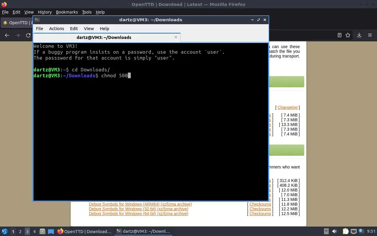Click the 'cd Downloads/' command line text

(x=91, y=70)
